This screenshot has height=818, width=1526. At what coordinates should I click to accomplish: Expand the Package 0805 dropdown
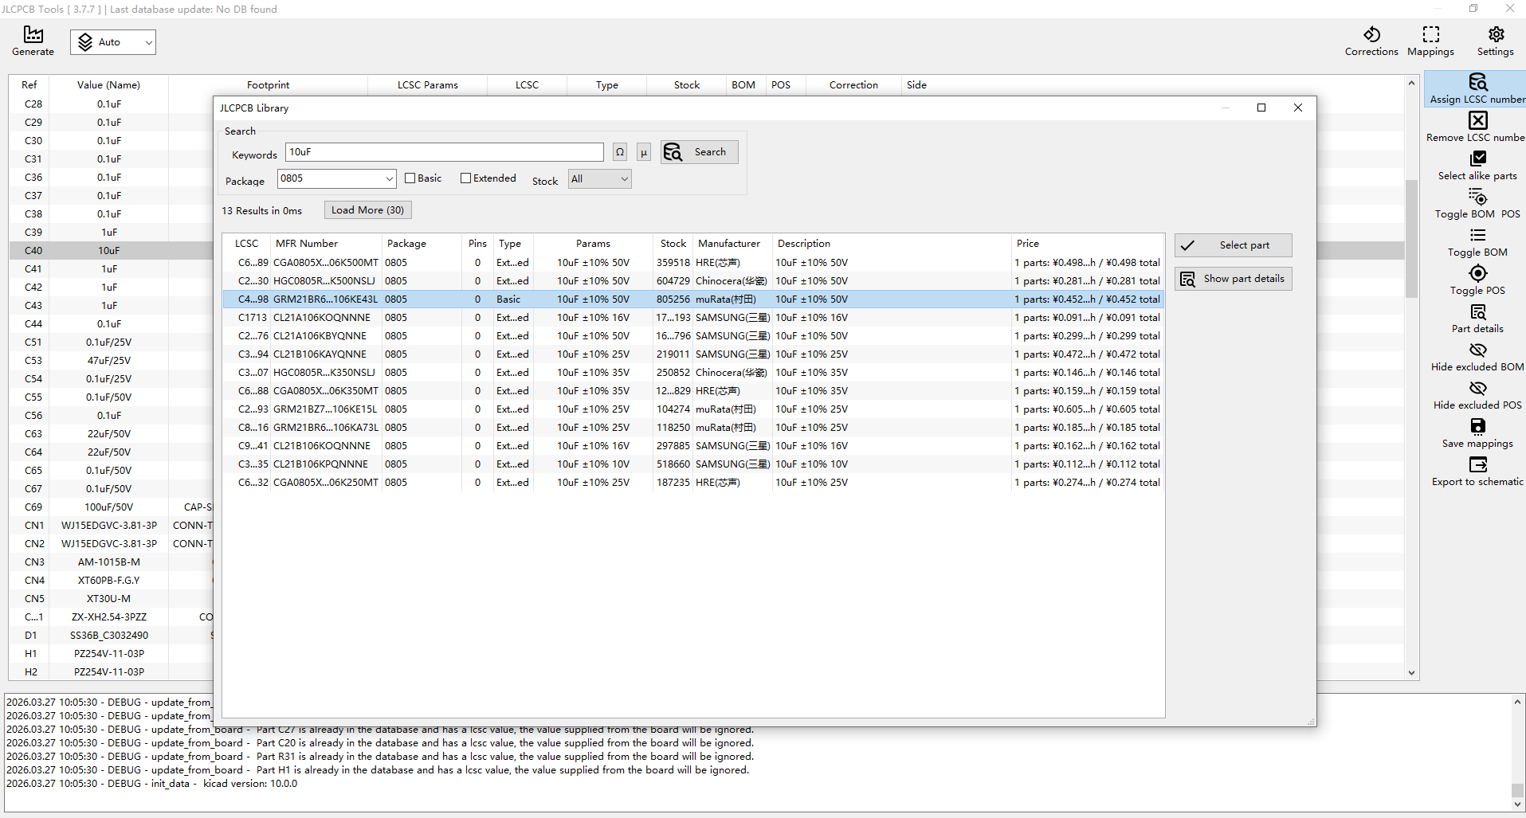point(389,179)
